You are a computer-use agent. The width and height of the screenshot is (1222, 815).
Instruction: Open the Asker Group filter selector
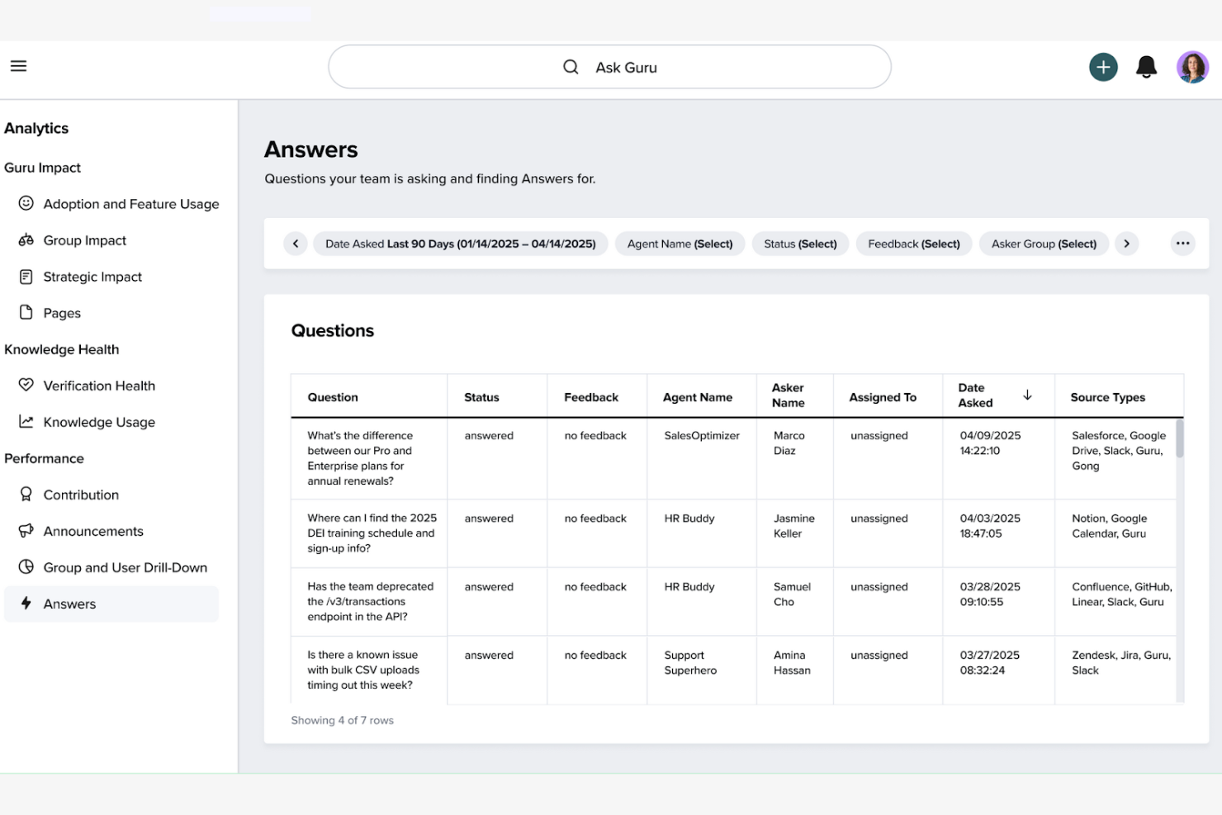pos(1044,244)
